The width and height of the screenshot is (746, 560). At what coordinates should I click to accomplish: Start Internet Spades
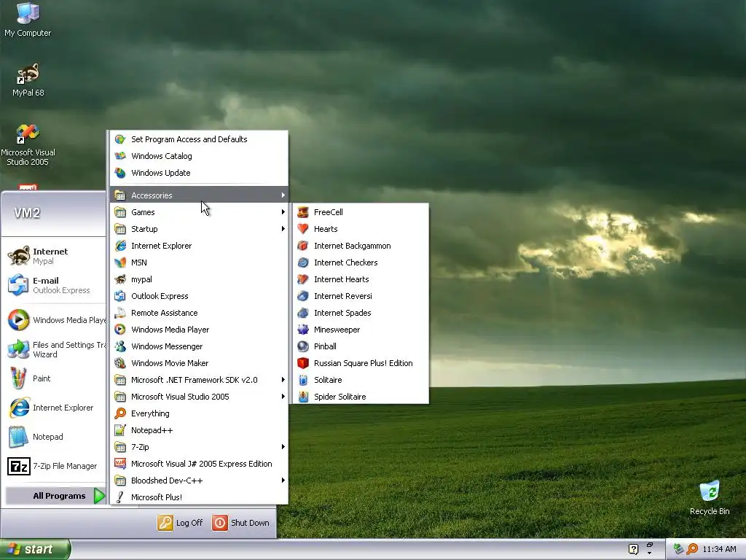pyautogui.click(x=361, y=312)
